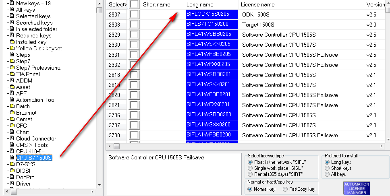Choose FastCopy key option
The width and height of the screenshot is (390, 196).
coord(285,189)
